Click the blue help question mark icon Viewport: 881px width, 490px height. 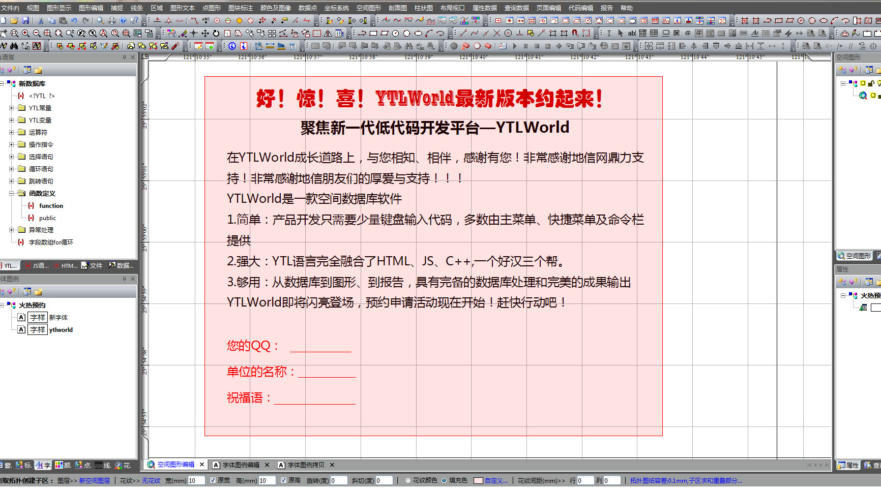point(123,20)
